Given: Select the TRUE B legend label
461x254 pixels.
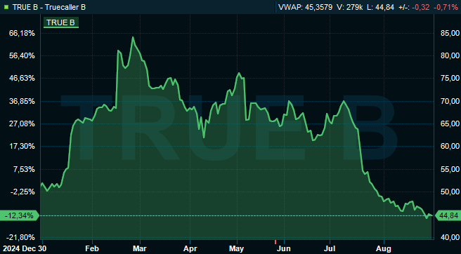Looking at the screenshot, I should click(61, 23).
